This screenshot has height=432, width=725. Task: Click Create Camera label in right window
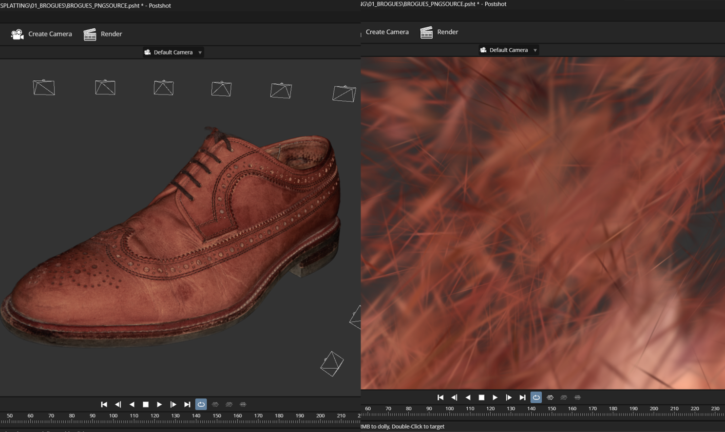(387, 32)
